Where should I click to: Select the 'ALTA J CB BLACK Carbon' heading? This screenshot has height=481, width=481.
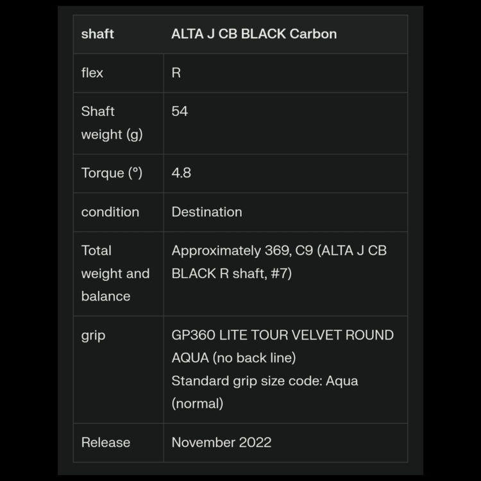click(253, 34)
